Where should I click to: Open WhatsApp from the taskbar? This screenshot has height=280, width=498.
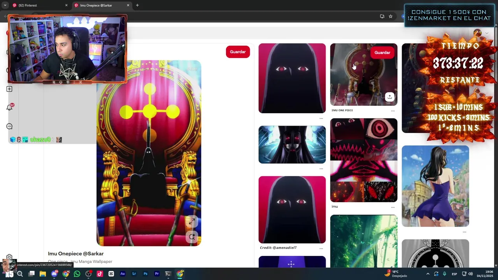click(x=77, y=274)
